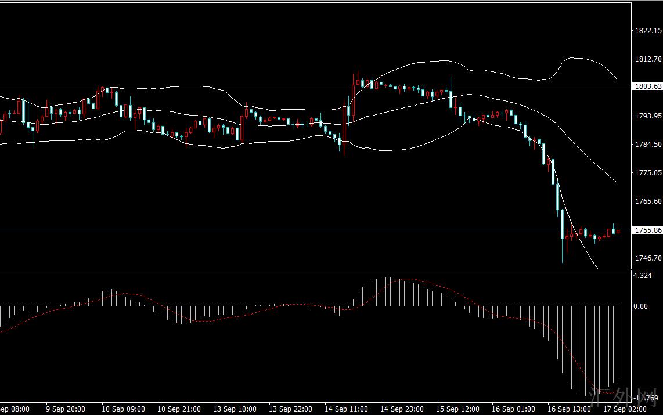
Task: Click the 1746.70 price scale label
Action: 648,258
